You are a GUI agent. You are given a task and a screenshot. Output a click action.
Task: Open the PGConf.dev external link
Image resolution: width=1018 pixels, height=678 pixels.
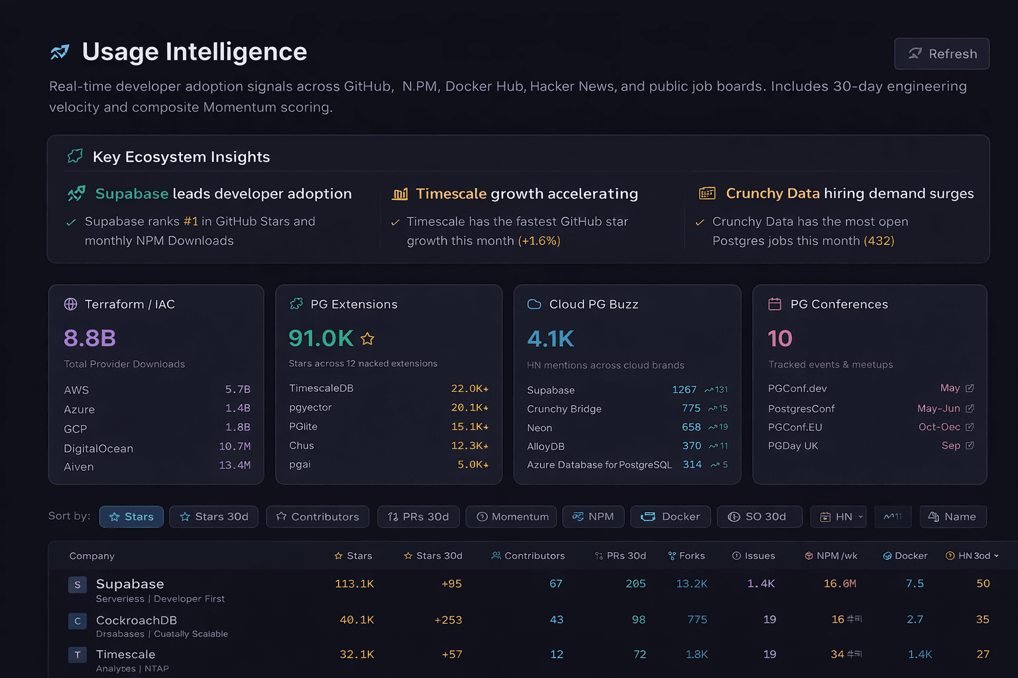(970, 388)
